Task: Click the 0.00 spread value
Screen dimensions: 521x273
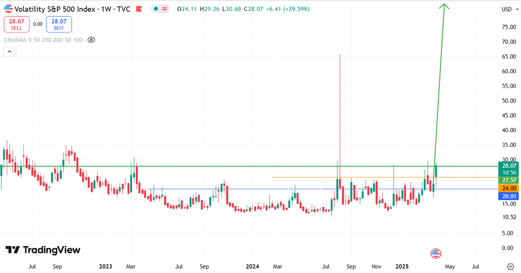Action: (38, 24)
